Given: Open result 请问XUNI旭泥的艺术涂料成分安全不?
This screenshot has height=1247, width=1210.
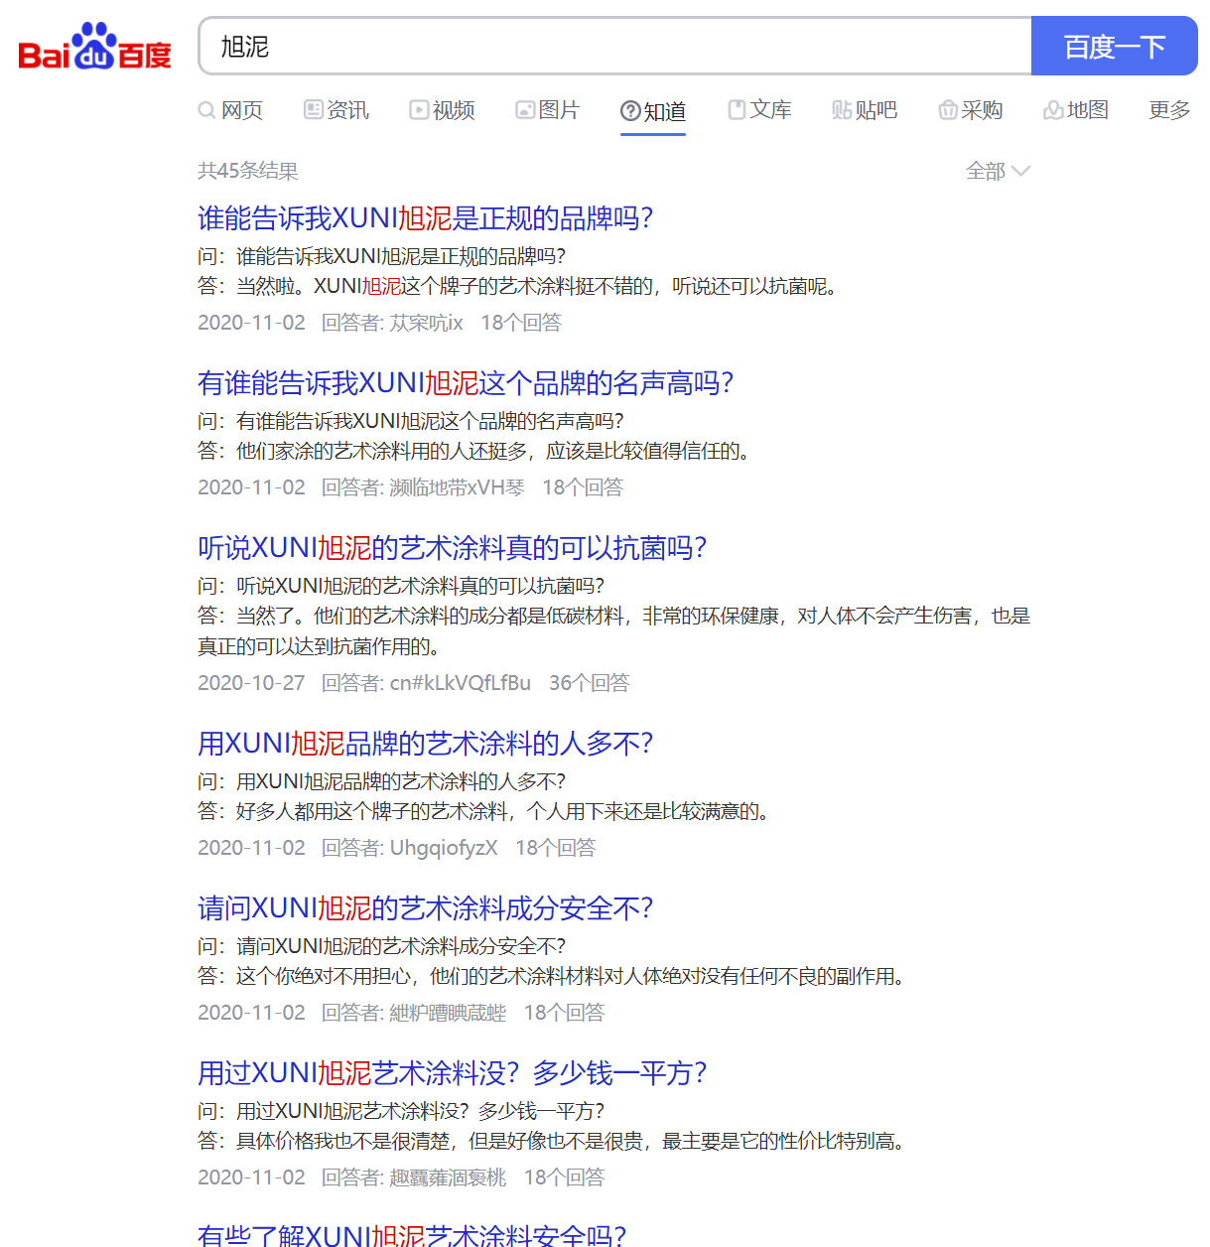Looking at the screenshot, I should pyautogui.click(x=425, y=907).
